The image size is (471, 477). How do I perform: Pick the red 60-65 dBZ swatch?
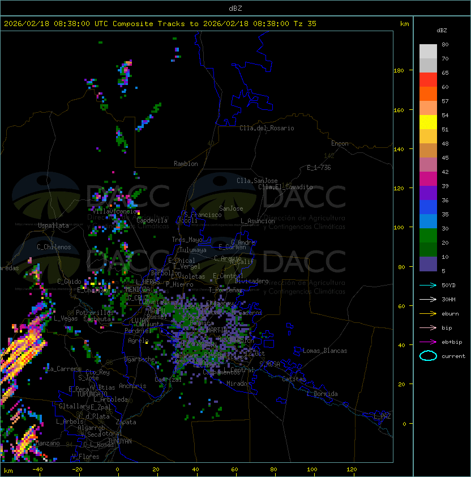pyautogui.click(x=428, y=79)
